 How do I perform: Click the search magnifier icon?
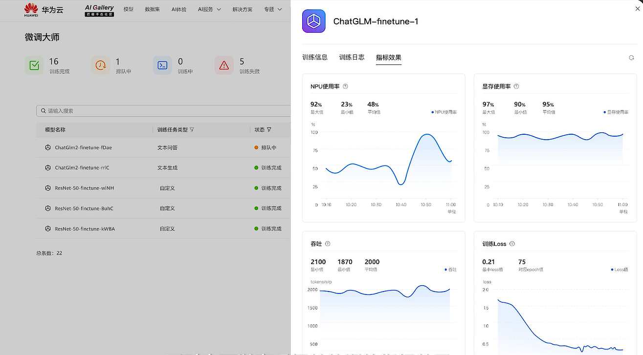click(x=44, y=111)
